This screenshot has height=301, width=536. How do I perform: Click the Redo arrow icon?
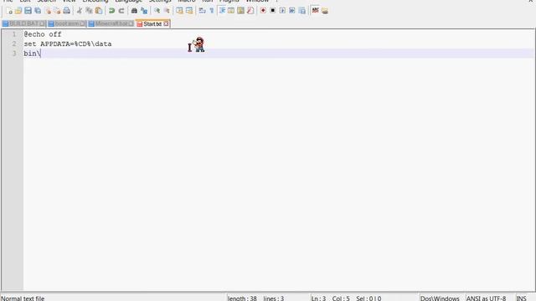121,11
